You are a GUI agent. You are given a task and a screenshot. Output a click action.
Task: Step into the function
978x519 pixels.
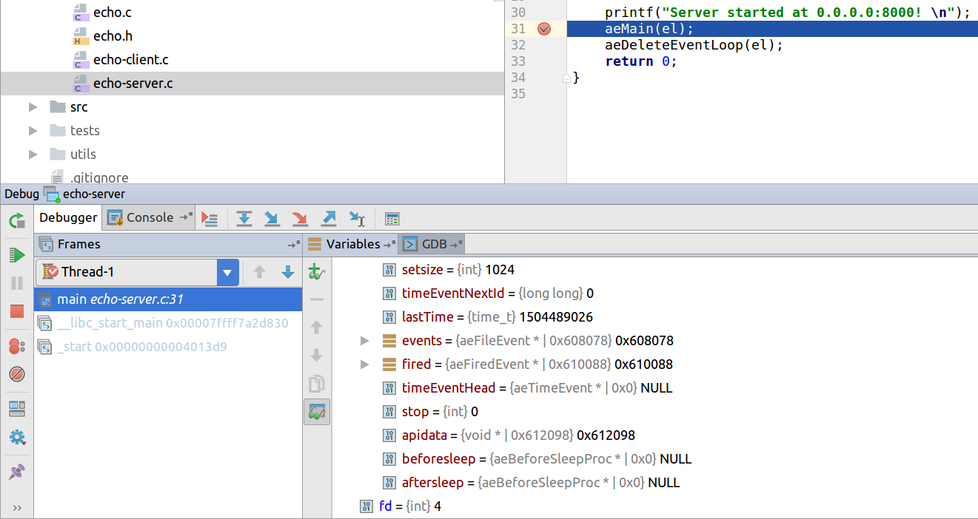click(x=272, y=218)
